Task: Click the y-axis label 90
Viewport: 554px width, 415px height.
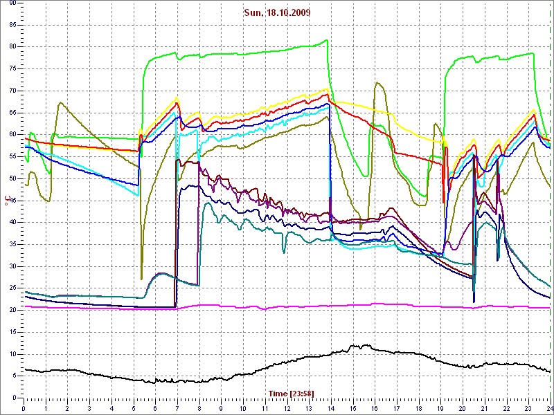Action: tap(12, 3)
